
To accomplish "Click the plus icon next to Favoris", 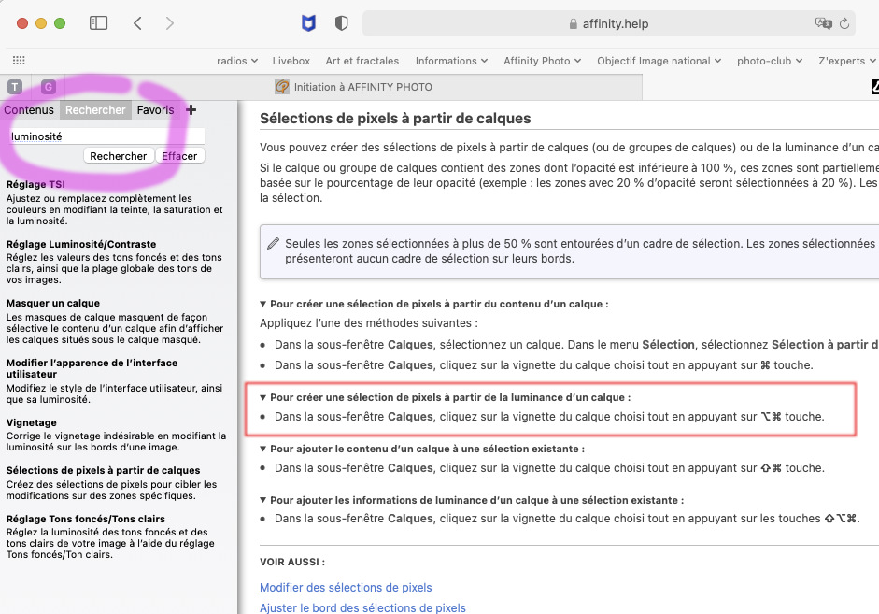I will [191, 110].
